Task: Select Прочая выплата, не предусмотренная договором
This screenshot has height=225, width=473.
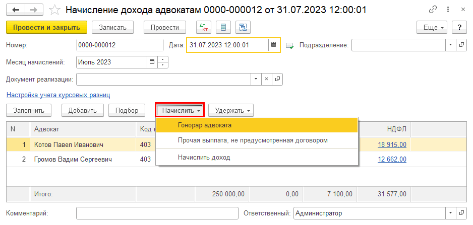Action: [253, 140]
